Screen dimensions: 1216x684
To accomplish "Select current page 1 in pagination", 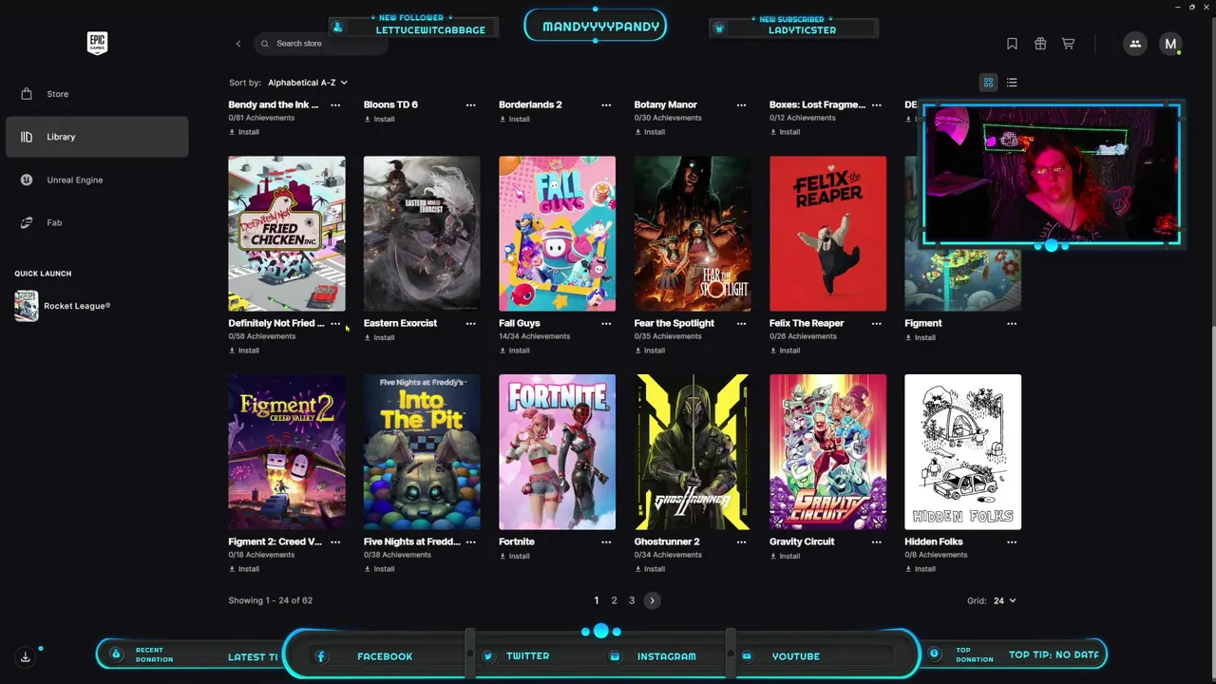I will pos(597,600).
